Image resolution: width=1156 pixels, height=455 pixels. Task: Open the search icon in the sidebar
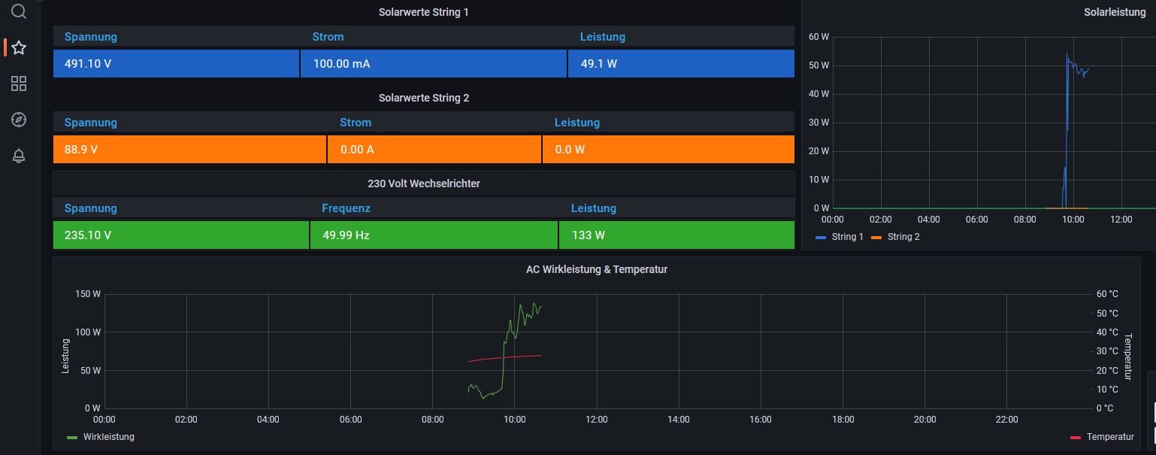coord(19,11)
